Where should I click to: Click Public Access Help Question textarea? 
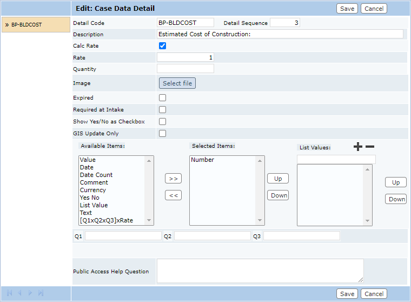tap(260, 271)
